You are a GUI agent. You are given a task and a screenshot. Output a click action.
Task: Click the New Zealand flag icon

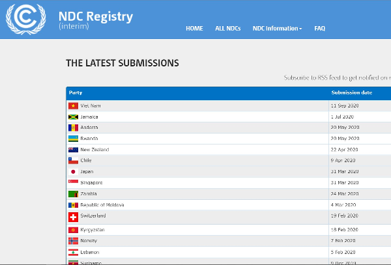[73, 150]
